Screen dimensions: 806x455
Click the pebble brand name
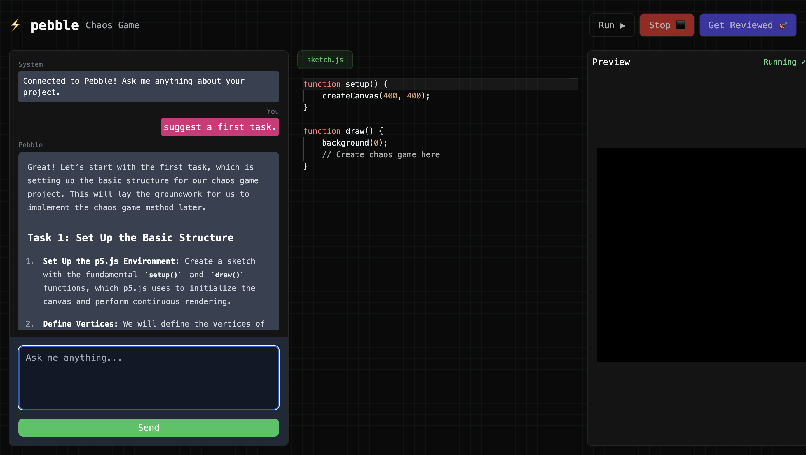55,25
